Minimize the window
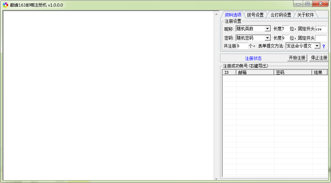Image resolution: width=331 pixels, height=183 pixels. tap(298, 4)
